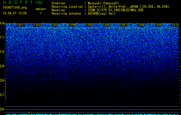Click the 1305 time marker

coord(89,25)
